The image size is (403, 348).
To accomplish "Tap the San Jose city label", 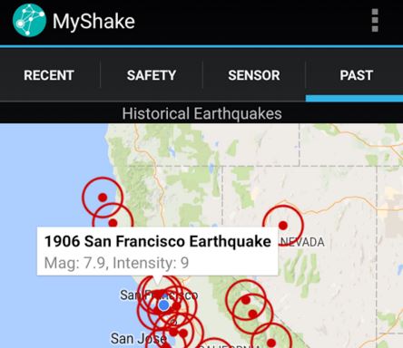I will pos(139,339).
